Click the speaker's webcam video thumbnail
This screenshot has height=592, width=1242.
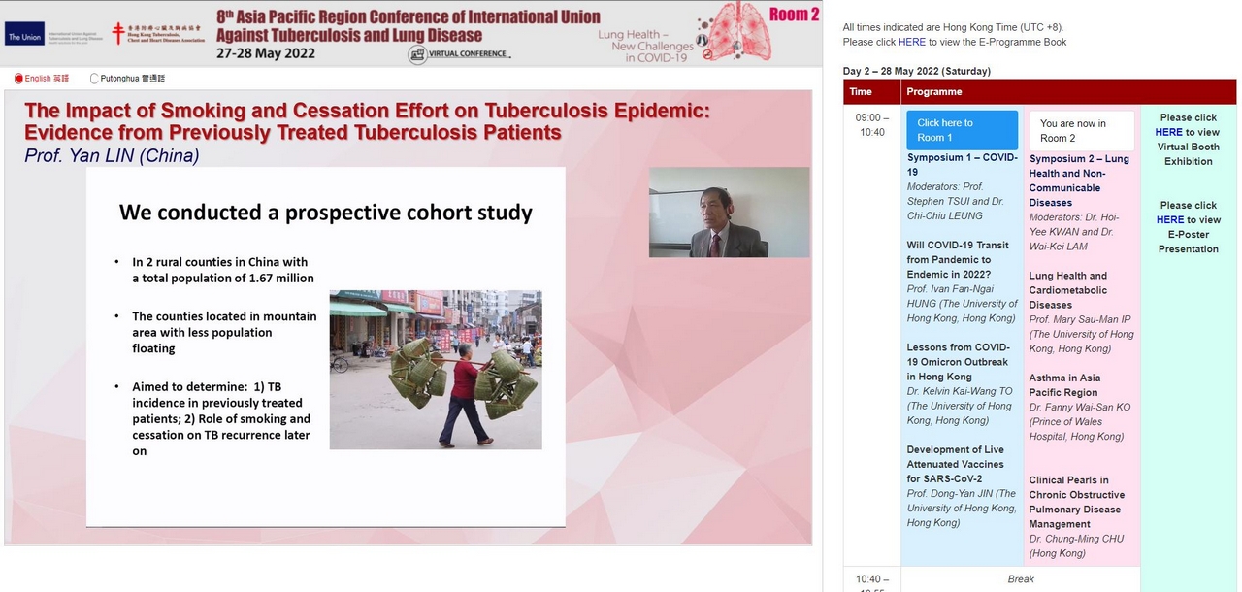pyautogui.click(x=729, y=212)
